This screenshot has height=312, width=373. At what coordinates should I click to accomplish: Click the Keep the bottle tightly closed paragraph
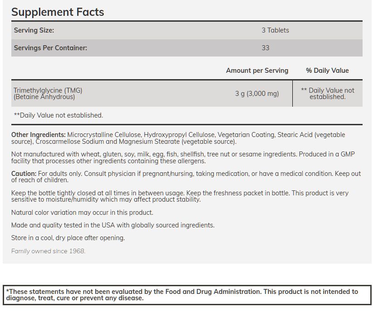click(179, 196)
